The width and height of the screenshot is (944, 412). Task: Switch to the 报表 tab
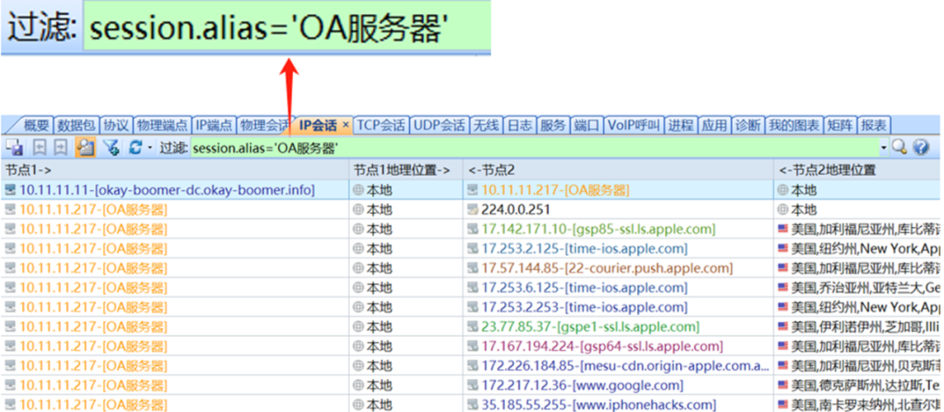874,125
